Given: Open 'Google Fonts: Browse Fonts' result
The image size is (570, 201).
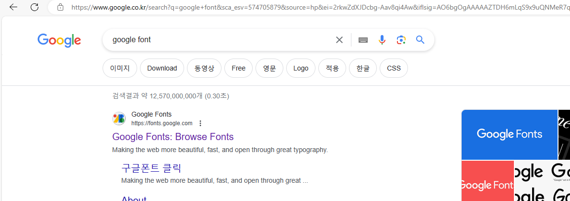Looking at the screenshot, I should [173, 137].
